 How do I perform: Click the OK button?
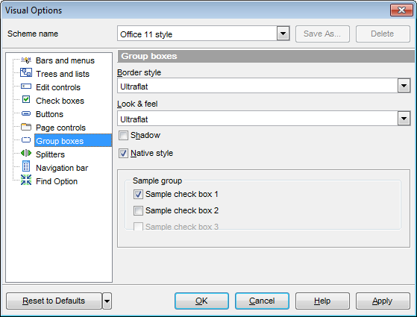201,301
